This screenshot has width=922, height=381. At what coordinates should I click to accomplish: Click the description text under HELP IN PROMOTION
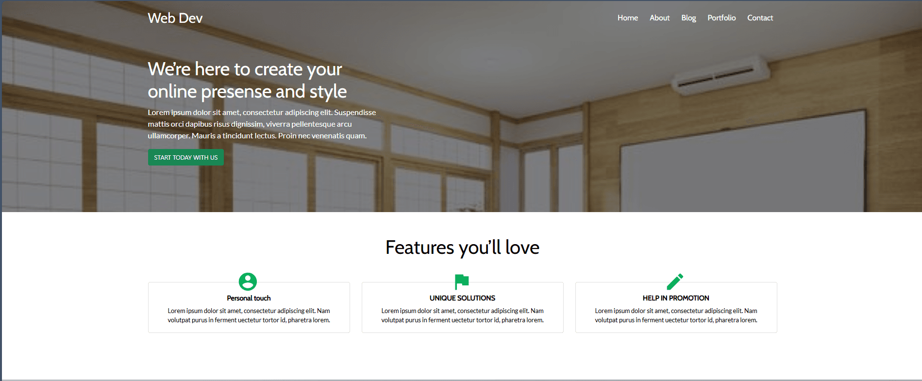676,315
